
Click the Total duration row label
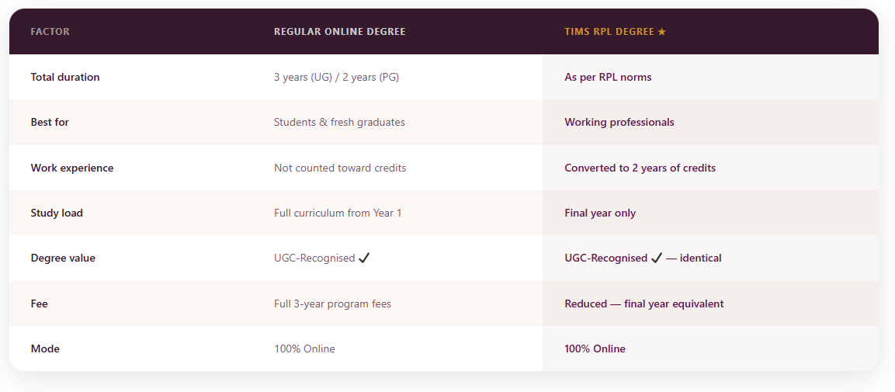point(65,77)
